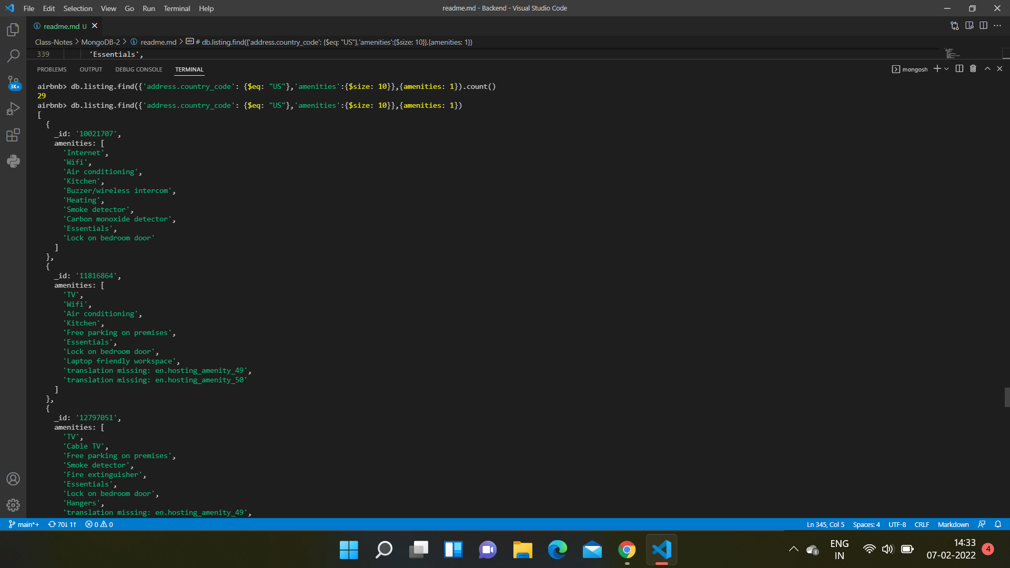Open editor more actions ellipsis menu

(x=998, y=25)
